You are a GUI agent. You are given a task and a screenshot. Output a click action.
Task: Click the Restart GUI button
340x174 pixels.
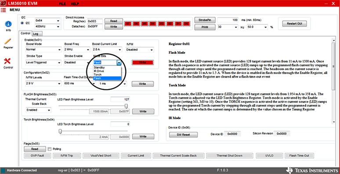click(294, 24)
